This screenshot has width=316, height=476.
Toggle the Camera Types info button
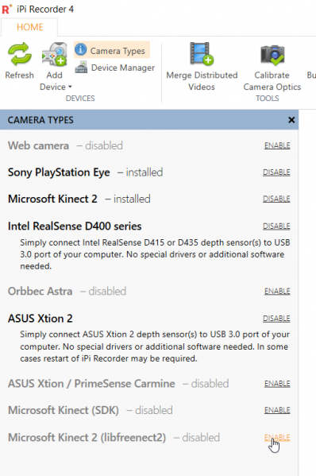112,50
